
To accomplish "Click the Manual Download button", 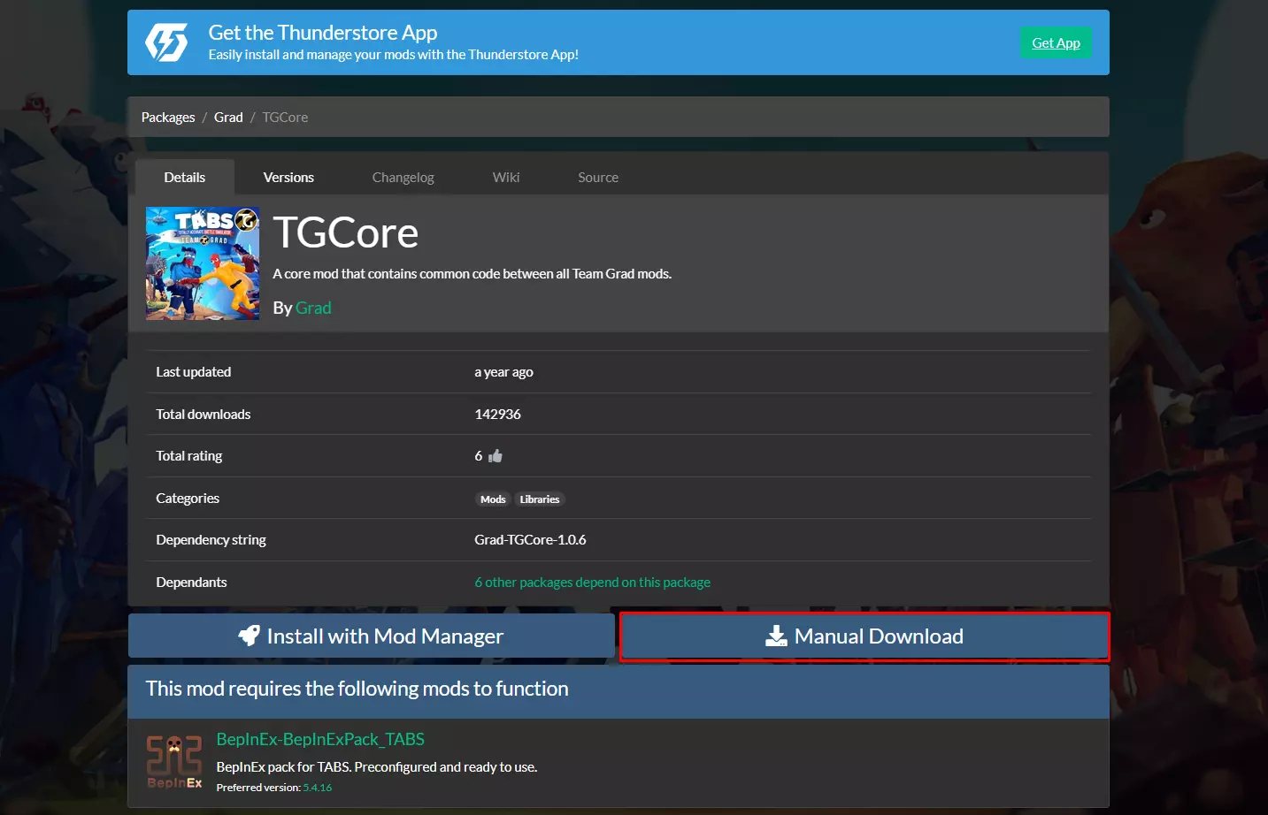I will click(x=865, y=636).
